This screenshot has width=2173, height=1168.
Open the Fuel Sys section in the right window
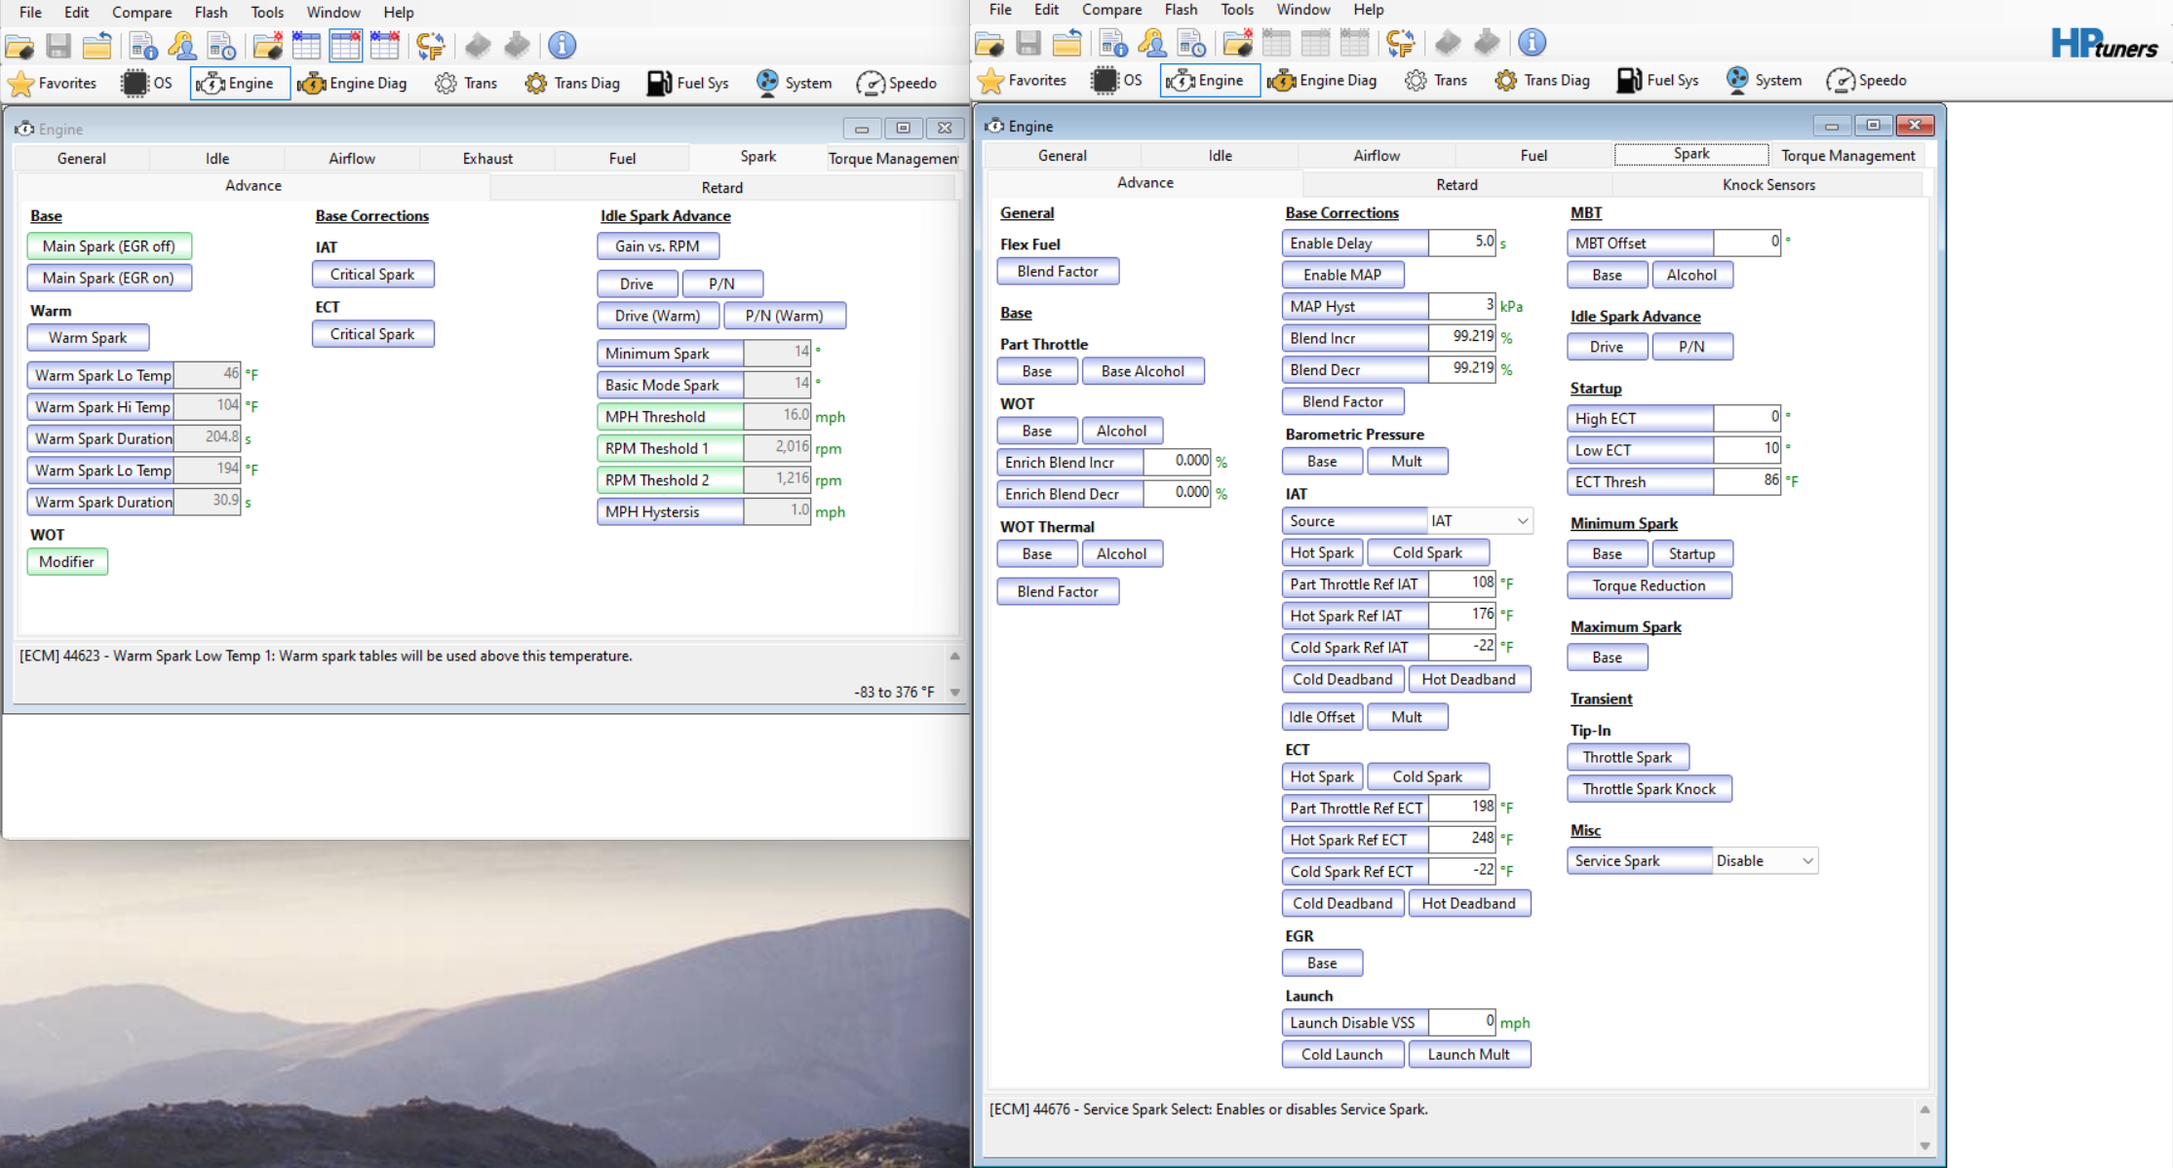pyautogui.click(x=1657, y=81)
